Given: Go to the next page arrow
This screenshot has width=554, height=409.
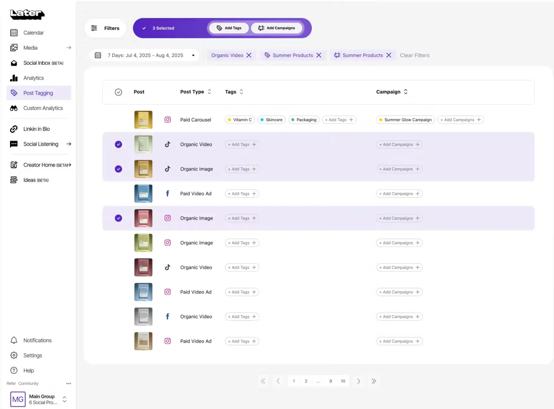Looking at the screenshot, I should (x=359, y=381).
